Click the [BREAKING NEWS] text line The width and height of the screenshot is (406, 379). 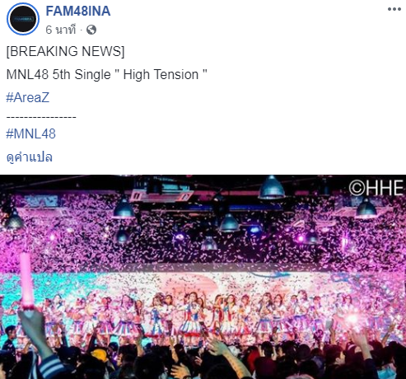(x=65, y=51)
